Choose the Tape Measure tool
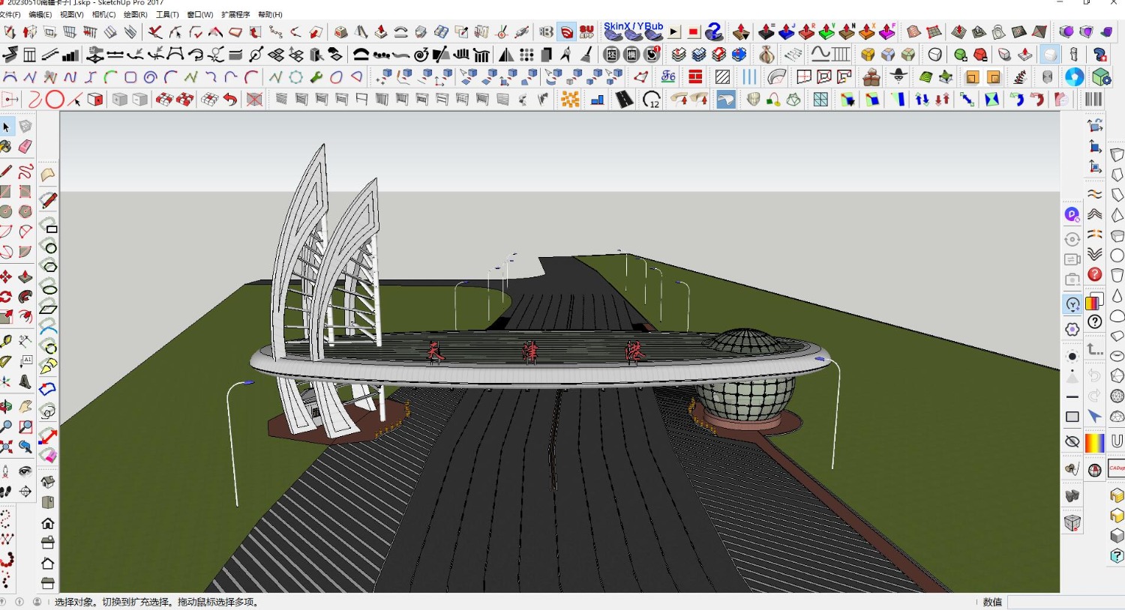 click(x=6, y=342)
